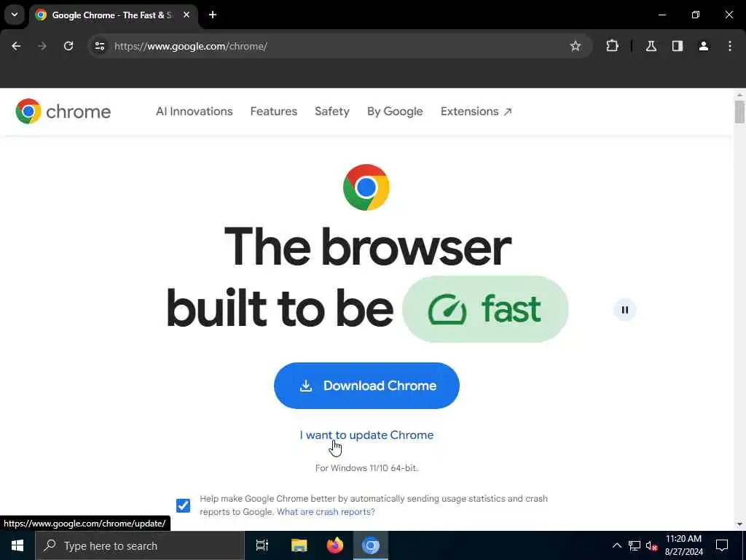Open File Explorer from taskbar
Viewport: 746px width, 560px height.
(299, 545)
